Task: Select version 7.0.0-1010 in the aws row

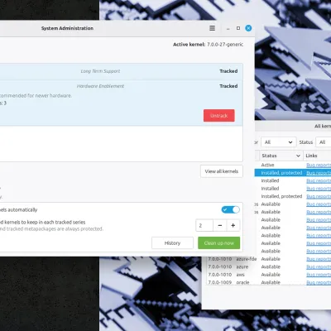Action: 220,275
